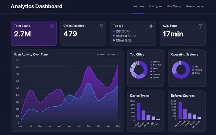Select the Total Scans card
The height and width of the screenshot is (135, 216).
34,33
